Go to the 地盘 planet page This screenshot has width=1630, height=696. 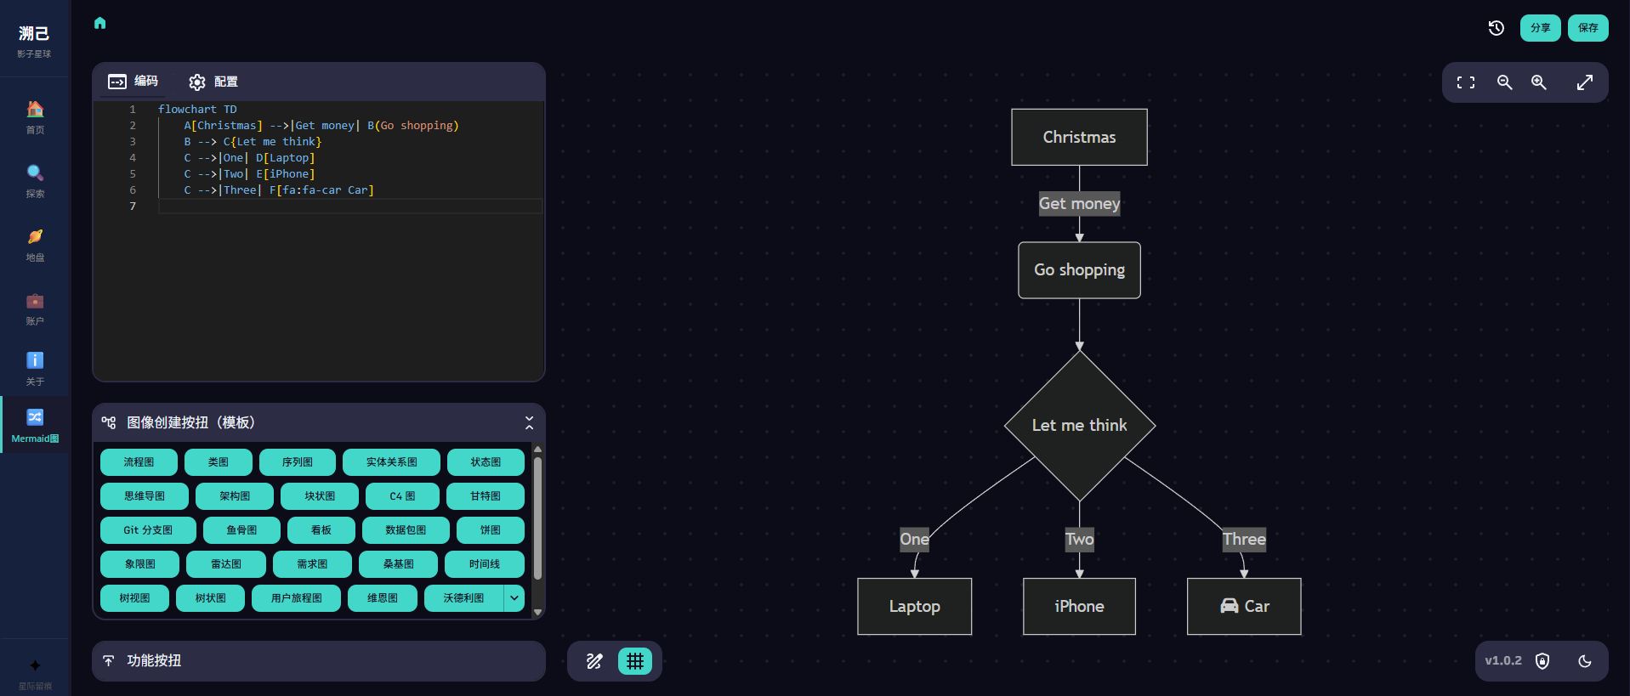[x=35, y=245]
